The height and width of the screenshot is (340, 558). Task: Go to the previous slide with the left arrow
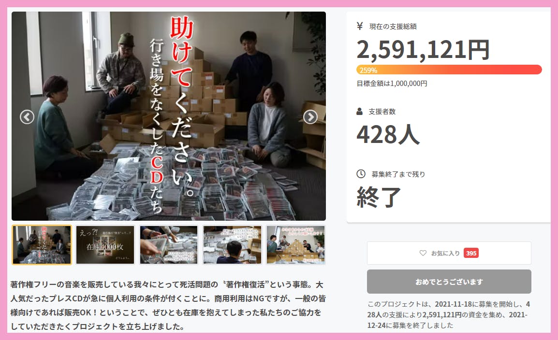click(27, 117)
